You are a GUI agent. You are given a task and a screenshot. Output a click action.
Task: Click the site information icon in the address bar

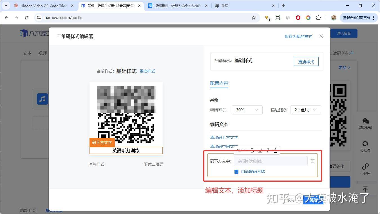[39, 18]
